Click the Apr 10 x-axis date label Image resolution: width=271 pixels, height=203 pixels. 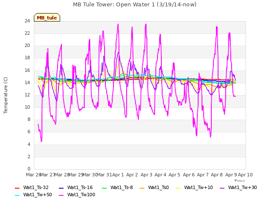click(245, 175)
